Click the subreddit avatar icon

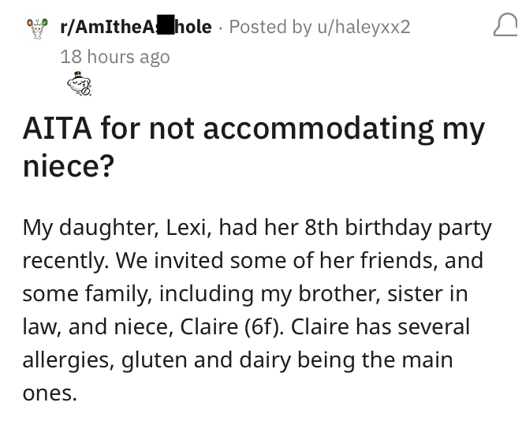coord(35,28)
